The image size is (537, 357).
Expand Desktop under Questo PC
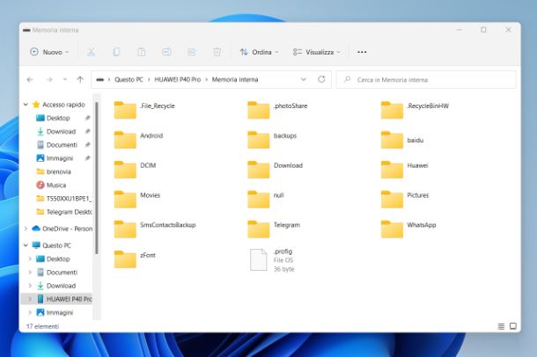30,259
